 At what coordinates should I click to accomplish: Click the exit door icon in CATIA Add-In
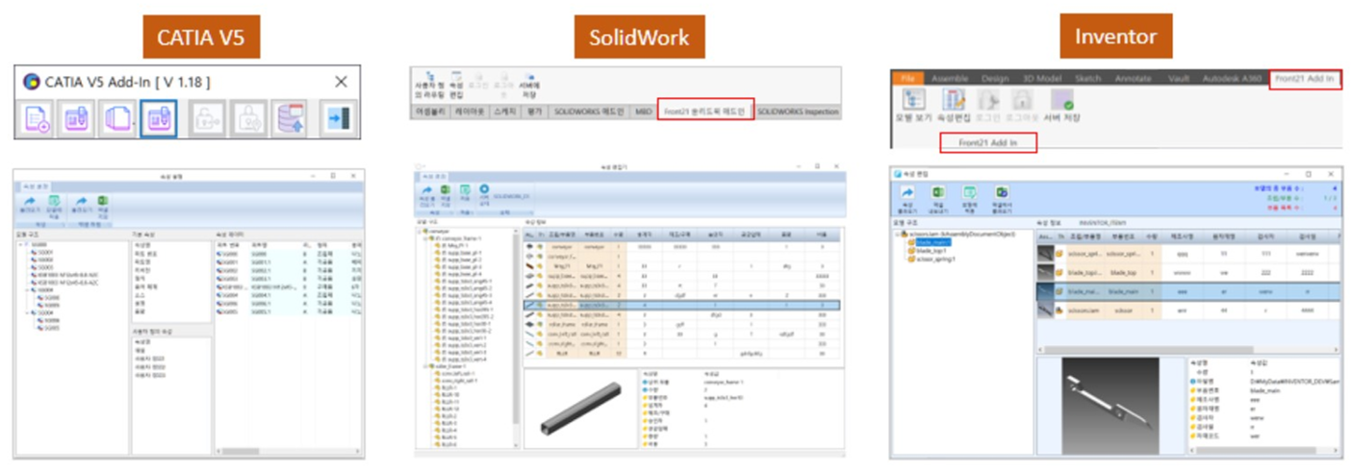click(x=337, y=117)
